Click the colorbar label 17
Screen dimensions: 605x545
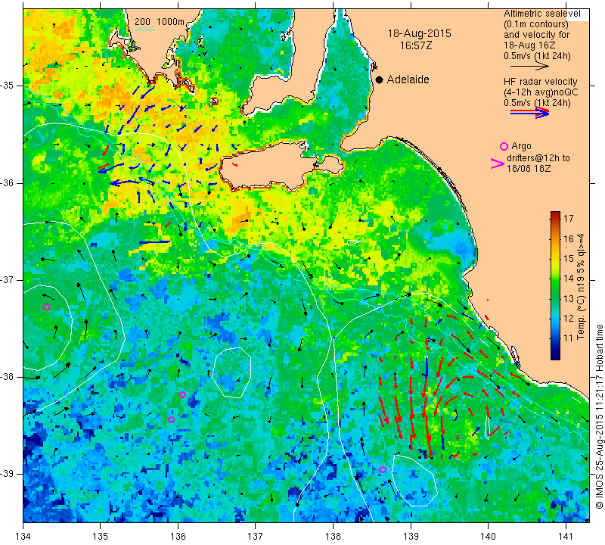click(x=569, y=219)
